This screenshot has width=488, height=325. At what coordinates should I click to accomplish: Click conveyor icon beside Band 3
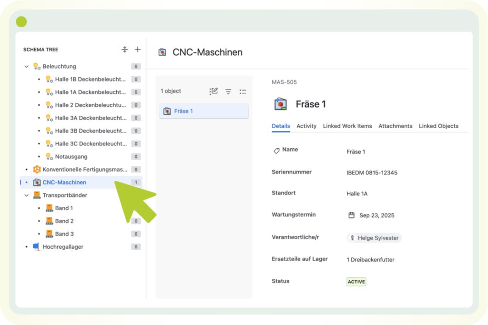click(x=49, y=234)
